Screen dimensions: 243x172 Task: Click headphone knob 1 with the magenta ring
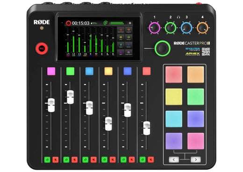(x=154, y=28)
